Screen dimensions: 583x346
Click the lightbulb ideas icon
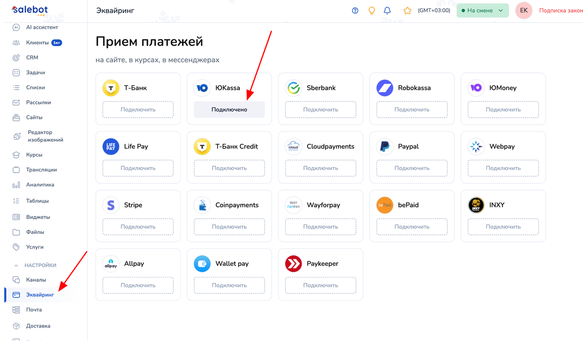(x=372, y=11)
